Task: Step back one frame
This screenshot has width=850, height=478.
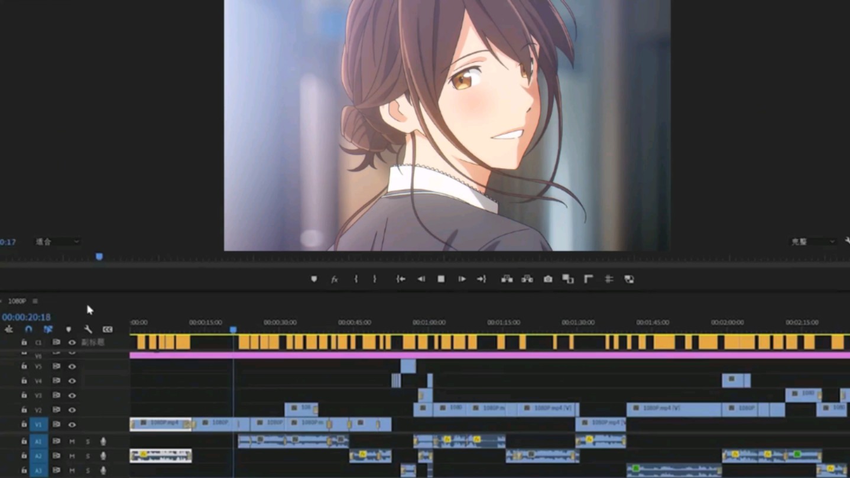Action: click(x=421, y=279)
